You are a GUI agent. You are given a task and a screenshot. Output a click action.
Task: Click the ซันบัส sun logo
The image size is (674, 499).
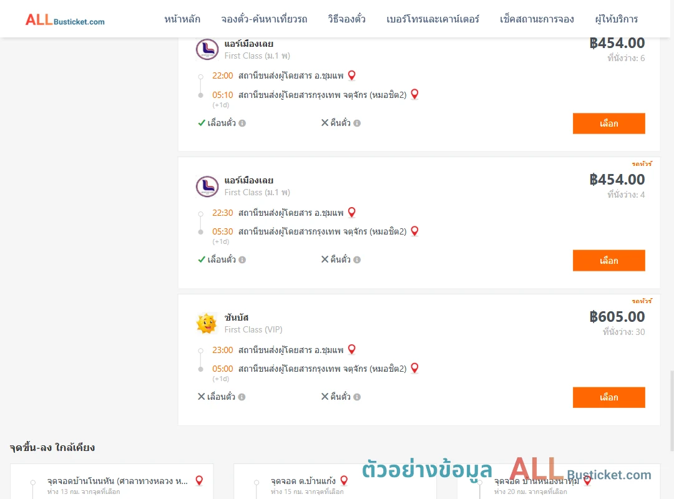pyautogui.click(x=207, y=323)
